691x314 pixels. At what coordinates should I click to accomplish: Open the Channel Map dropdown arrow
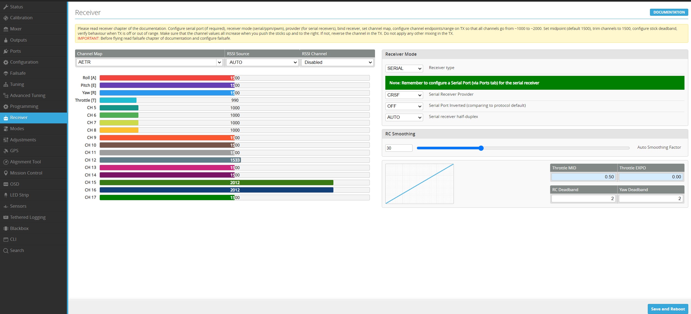[x=219, y=62]
